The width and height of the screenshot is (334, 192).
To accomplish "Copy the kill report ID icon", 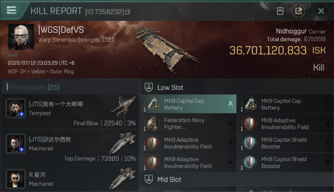I will [127, 12].
